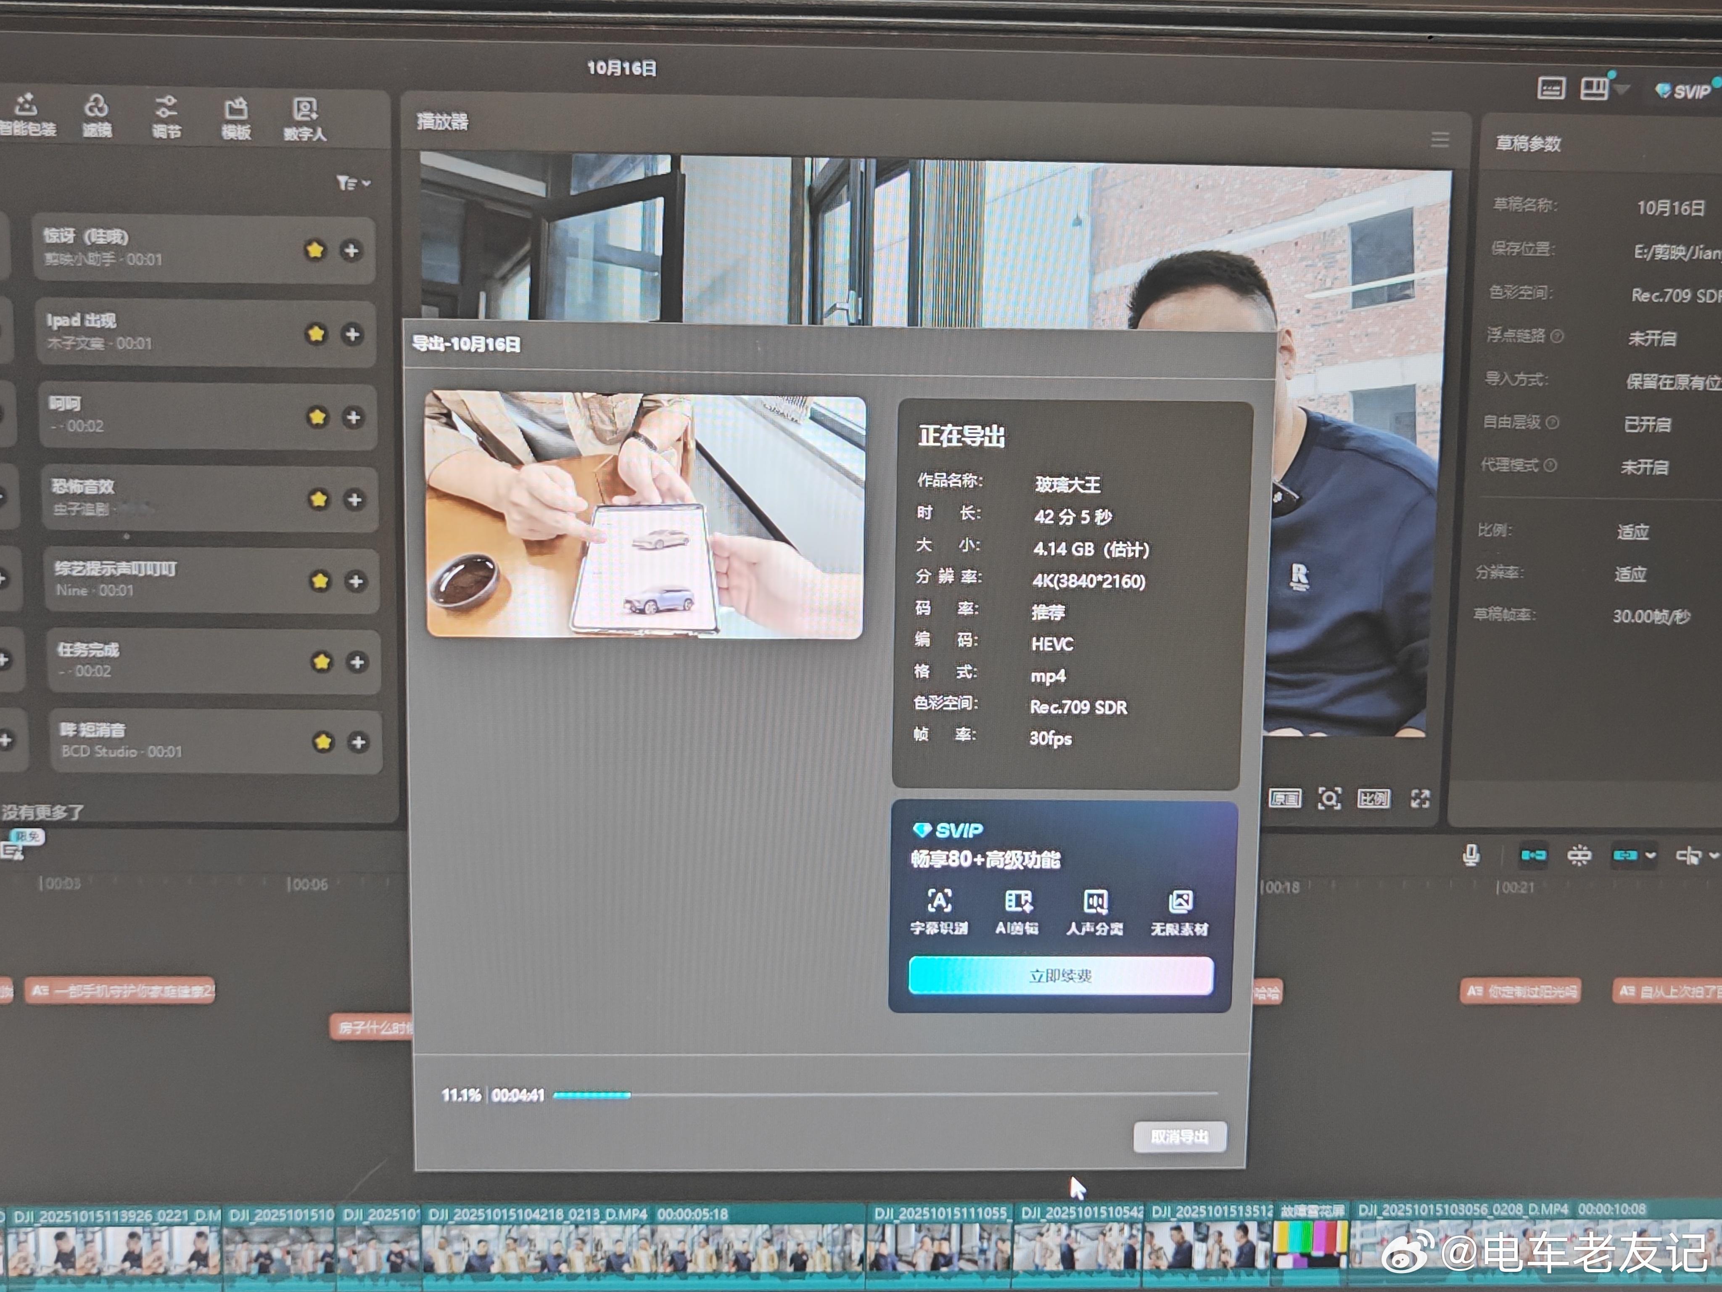Expand the sound effects filter dropdown
The height and width of the screenshot is (1292, 1722).
click(354, 183)
